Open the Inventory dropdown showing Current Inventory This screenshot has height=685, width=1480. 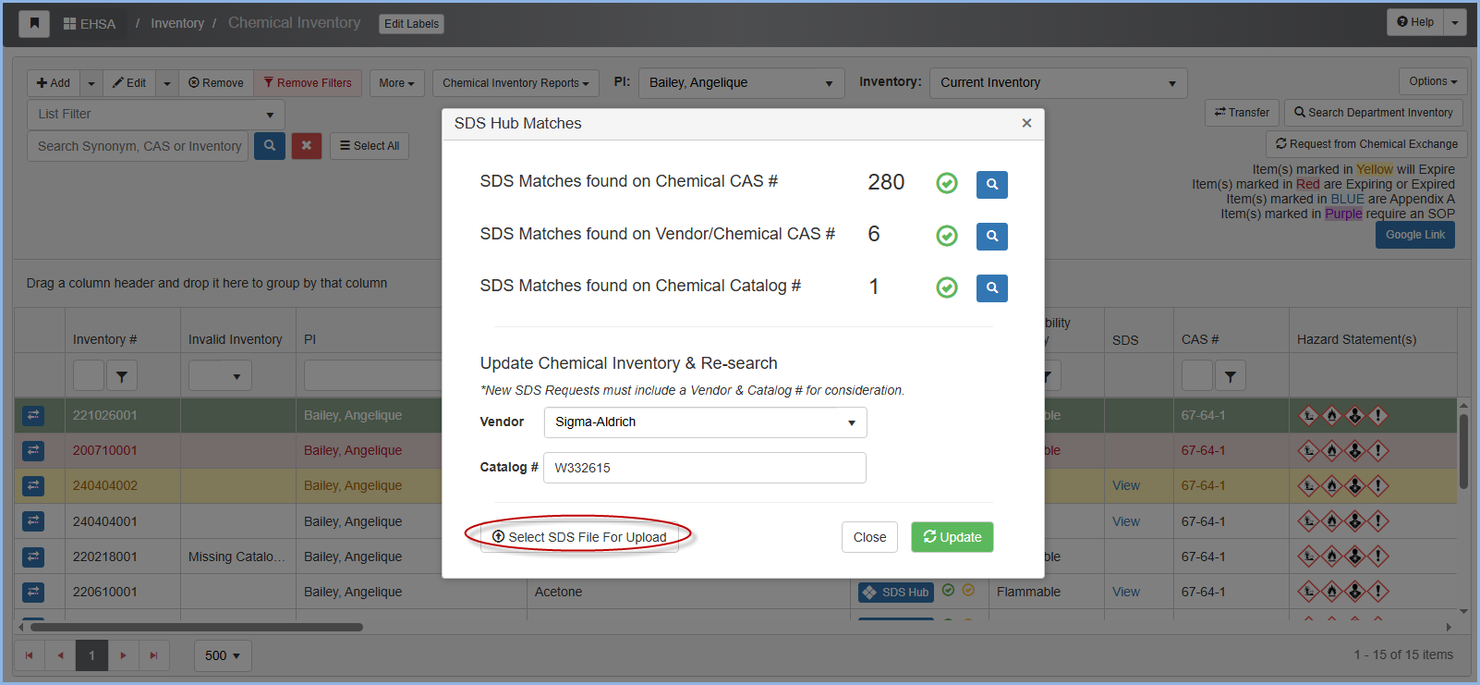click(x=1057, y=83)
